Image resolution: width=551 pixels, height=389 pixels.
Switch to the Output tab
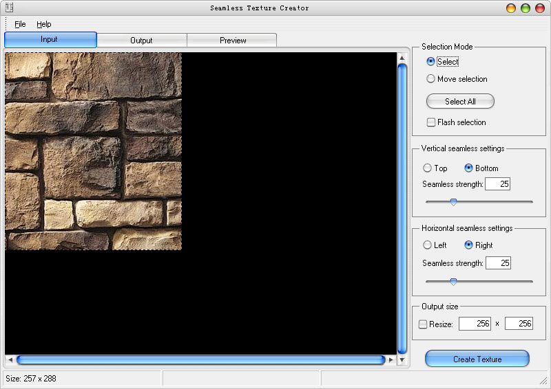[141, 41]
